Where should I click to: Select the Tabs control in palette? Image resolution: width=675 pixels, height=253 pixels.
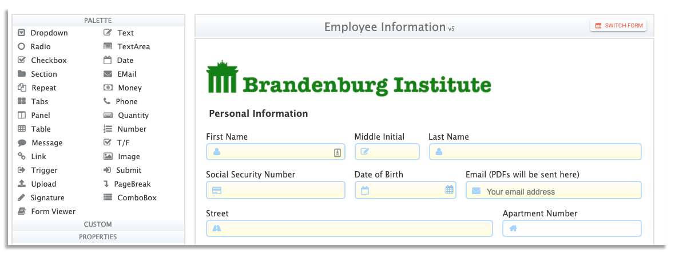coord(33,102)
